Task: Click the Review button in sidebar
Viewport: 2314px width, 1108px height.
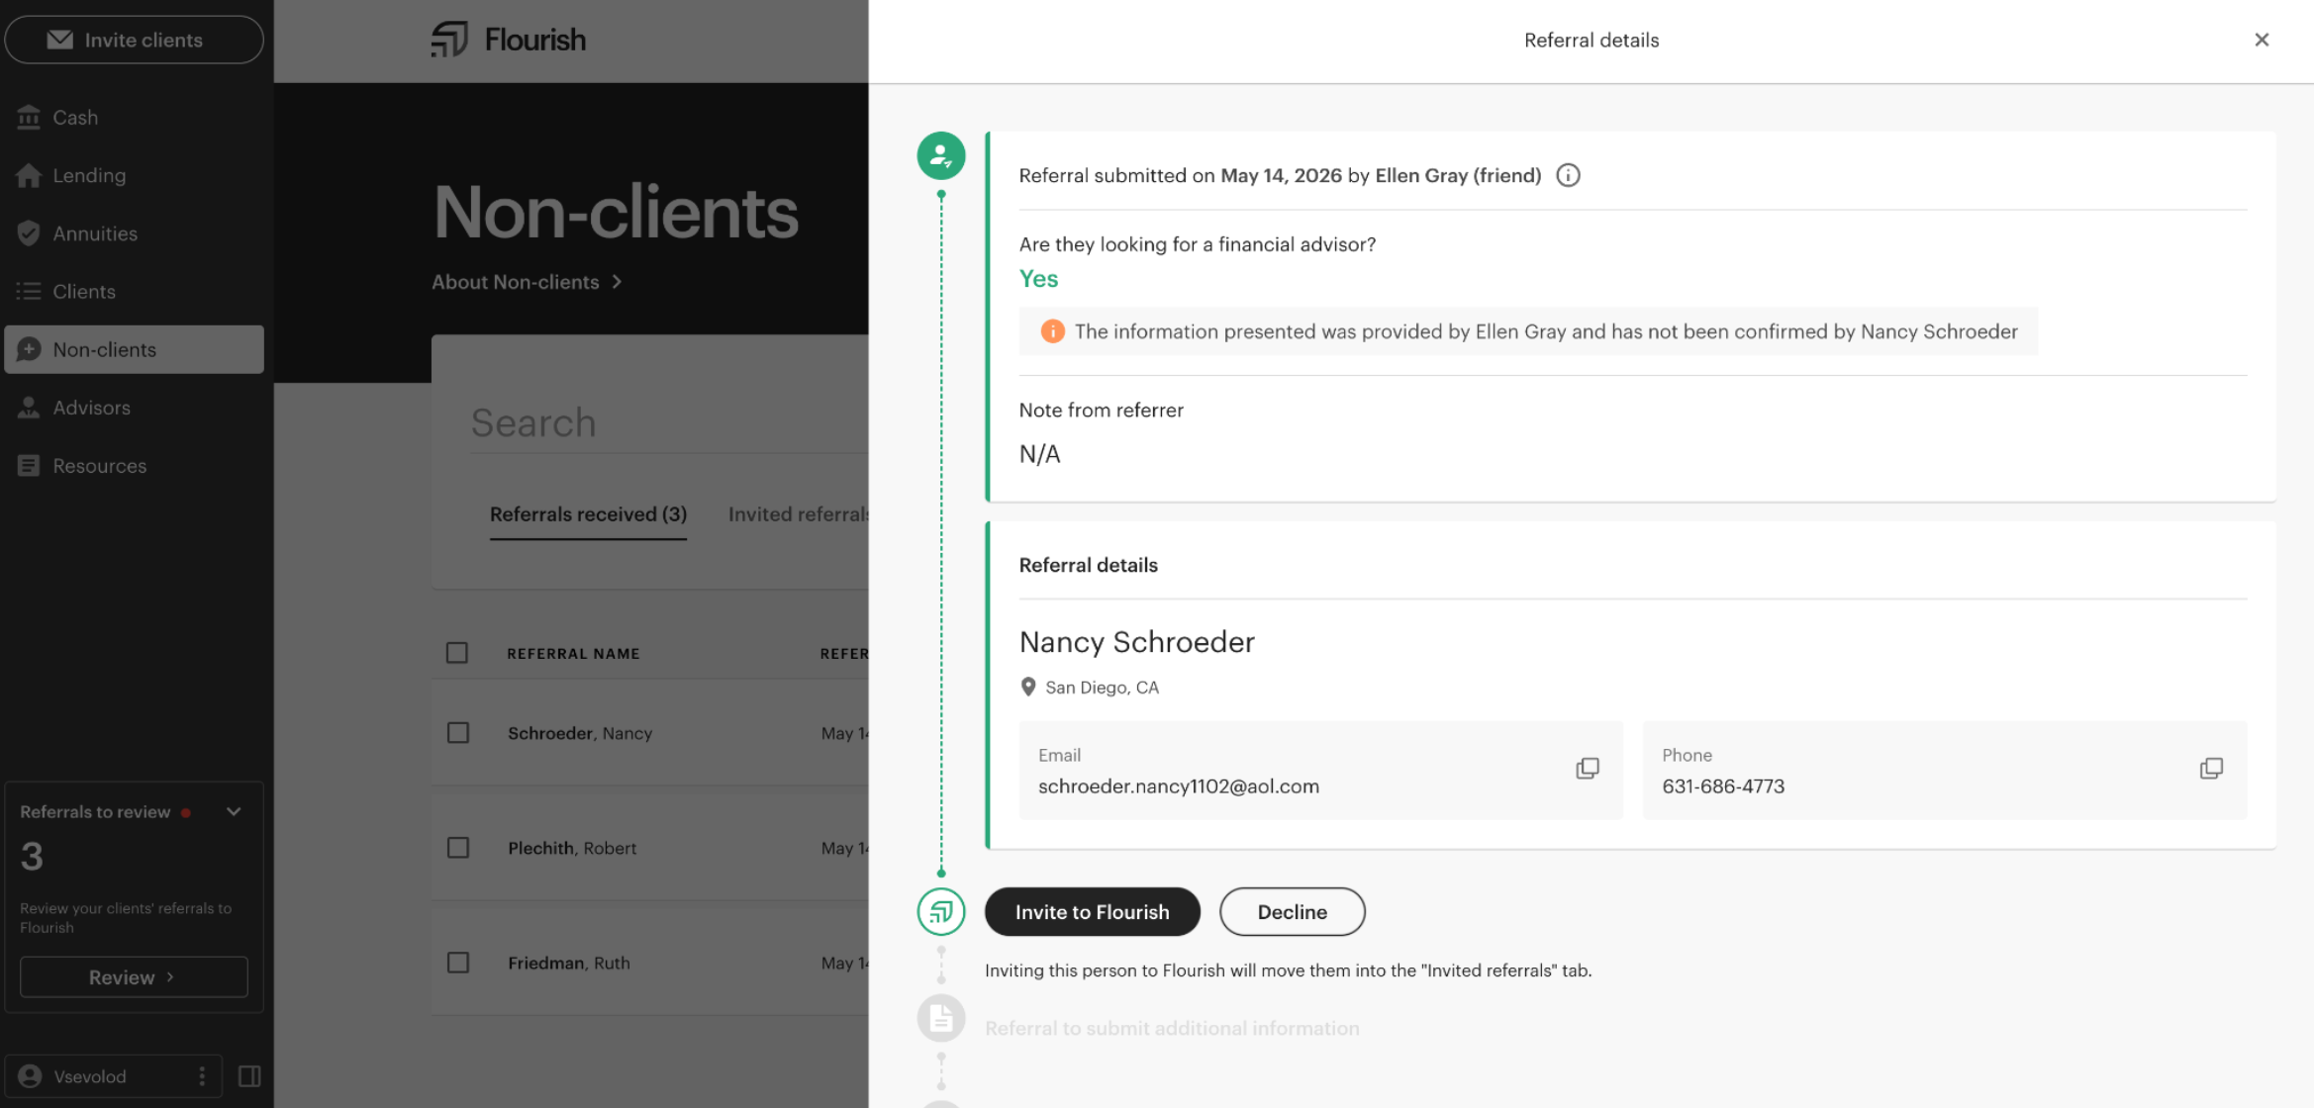Action: coord(134,977)
